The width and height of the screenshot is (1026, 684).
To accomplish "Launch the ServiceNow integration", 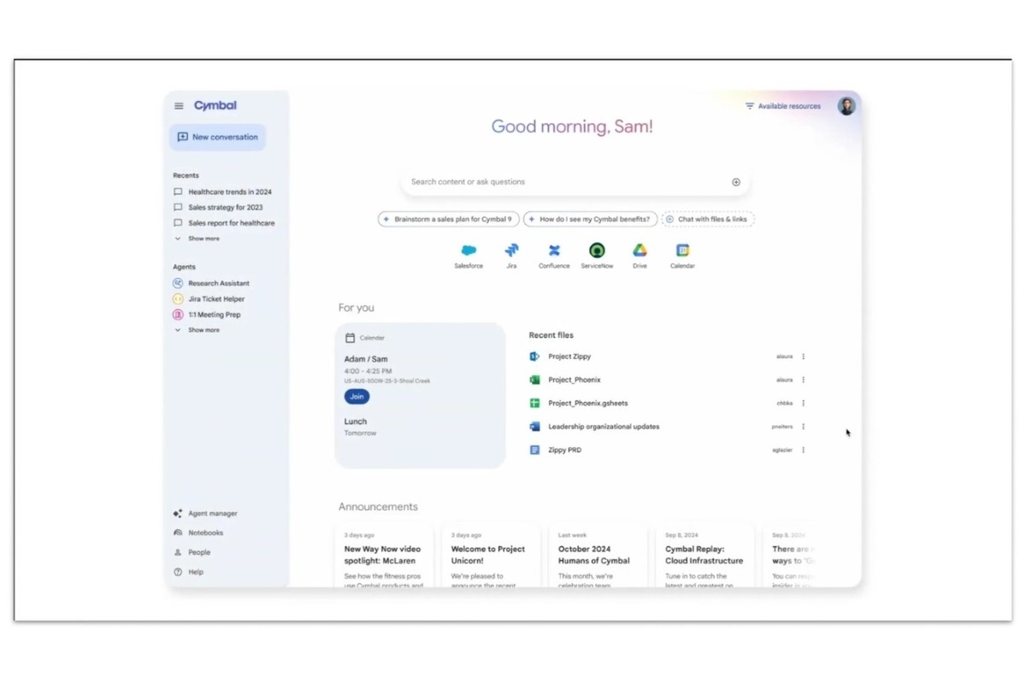I will click(597, 252).
